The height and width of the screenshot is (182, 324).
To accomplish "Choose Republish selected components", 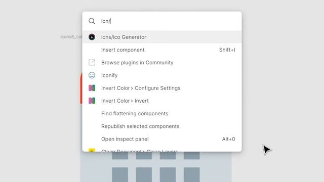I will (x=162, y=126).
